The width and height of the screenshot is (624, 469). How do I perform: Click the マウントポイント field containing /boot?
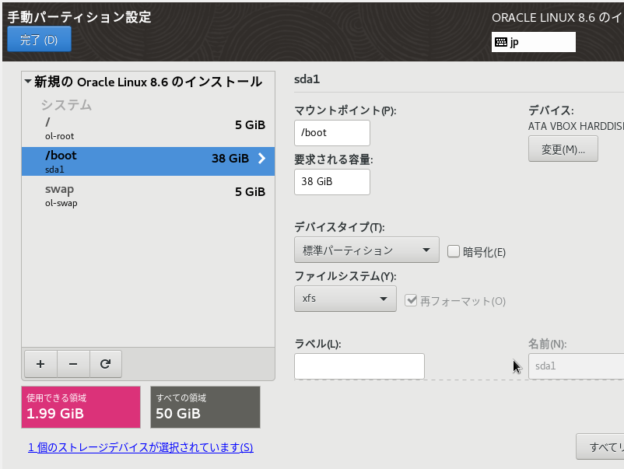[332, 133]
